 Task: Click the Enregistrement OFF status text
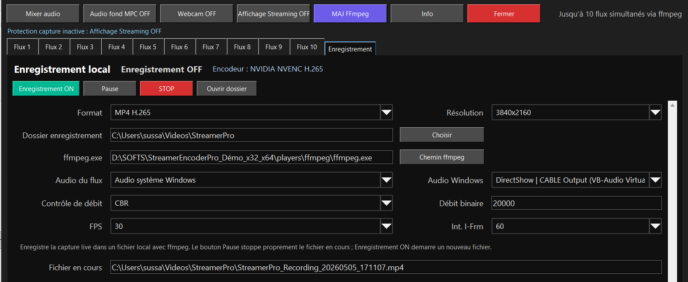click(x=162, y=69)
